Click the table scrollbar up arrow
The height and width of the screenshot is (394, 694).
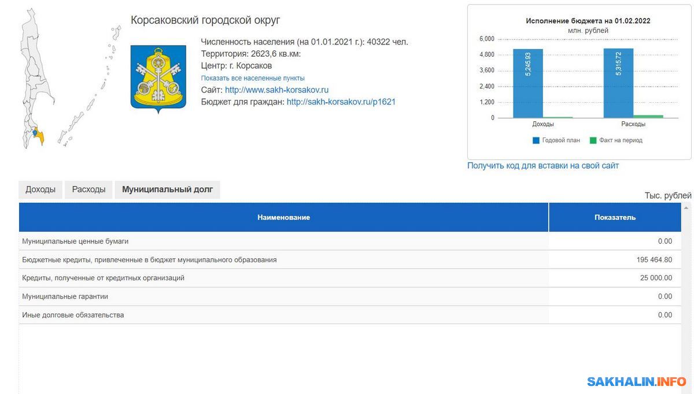coord(686,207)
